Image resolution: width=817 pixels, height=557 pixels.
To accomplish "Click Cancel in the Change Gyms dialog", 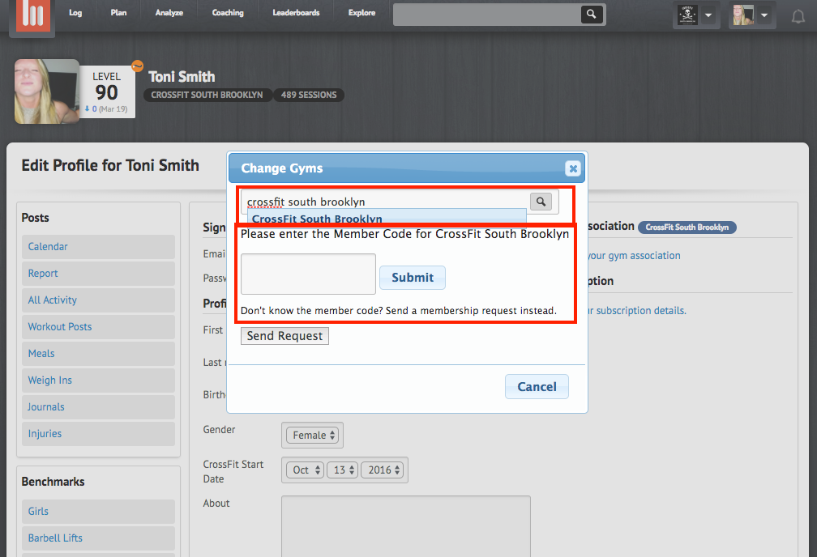I will [537, 387].
